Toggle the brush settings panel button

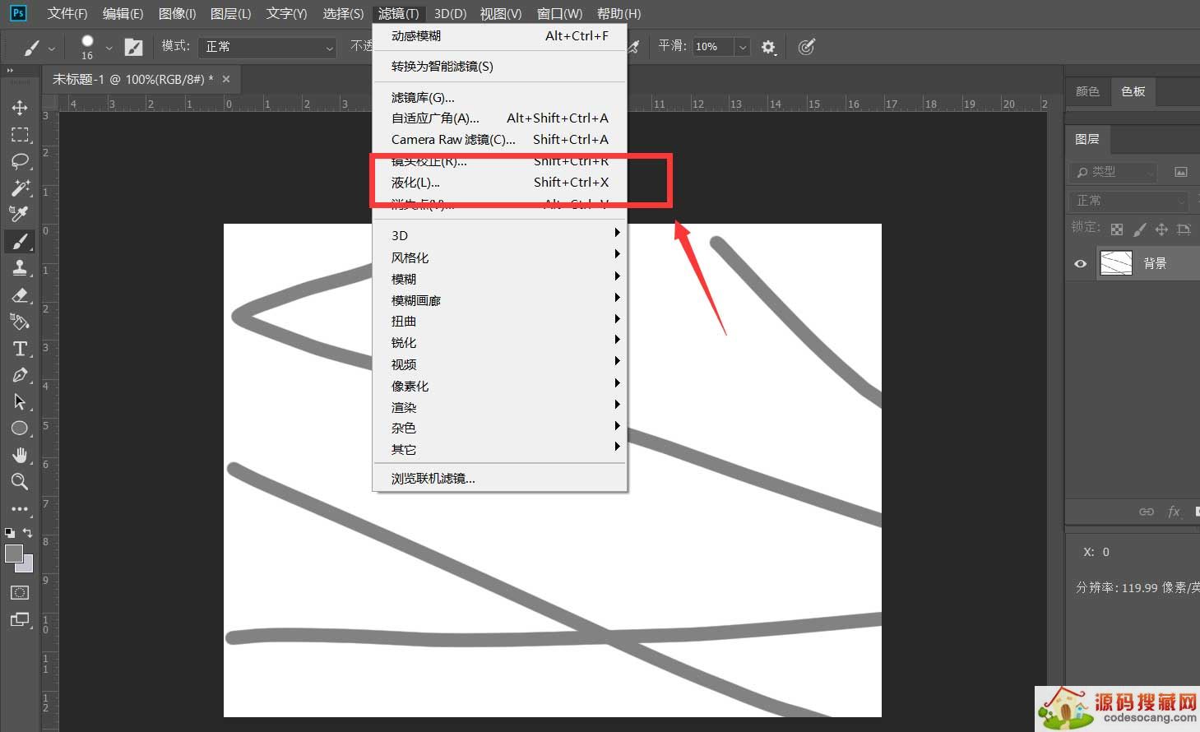(x=133, y=47)
